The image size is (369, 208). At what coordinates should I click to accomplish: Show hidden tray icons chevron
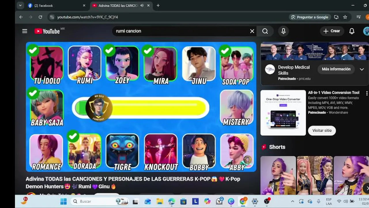pyautogui.click(x=293, y=201)
